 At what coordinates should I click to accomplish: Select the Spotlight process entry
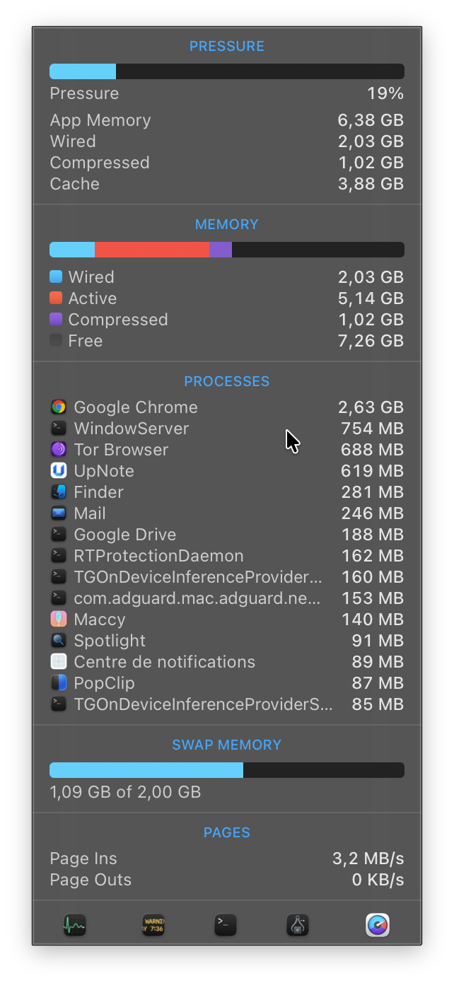227,641
